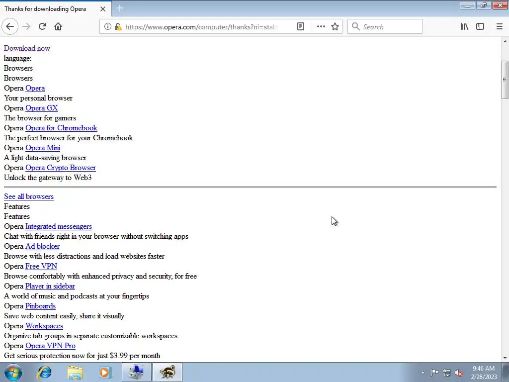Viewport: 509px width, 382px height.
Task: Click the scrollbar up arrow
Action: (x=505, y=41)
